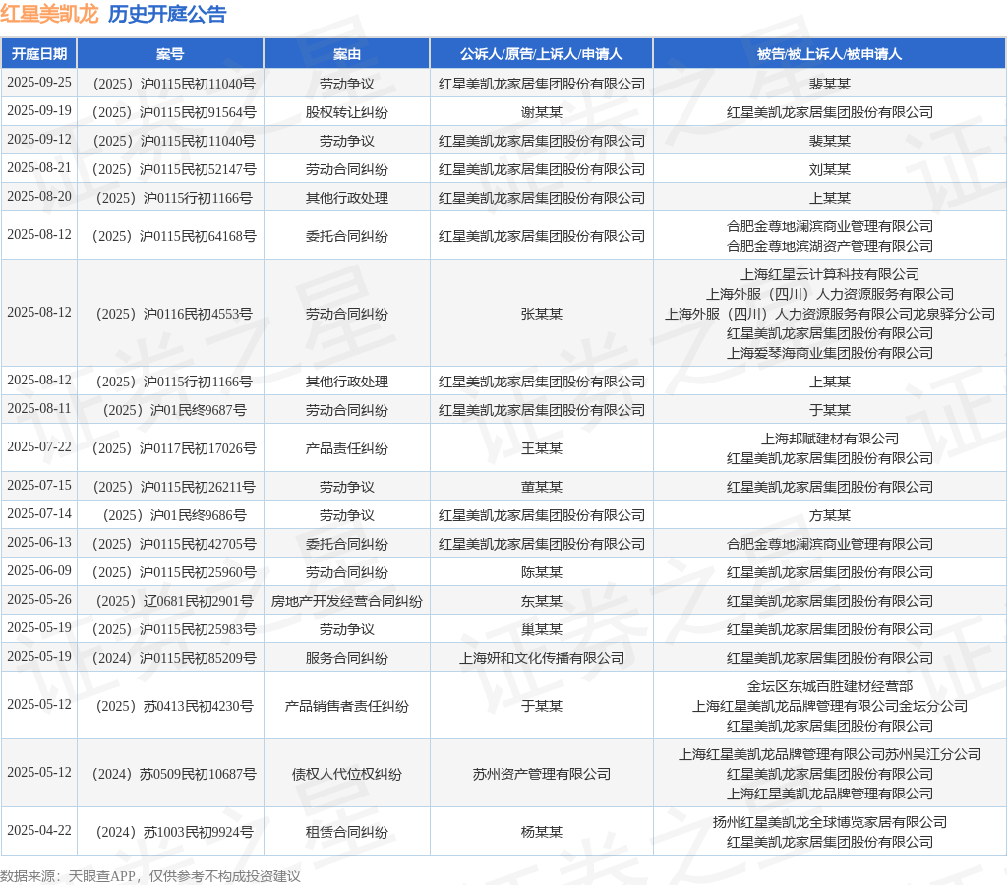Click 租赁合同纠纷 cause cell
Screen dimensions: 1007x885
pos(347,832)
